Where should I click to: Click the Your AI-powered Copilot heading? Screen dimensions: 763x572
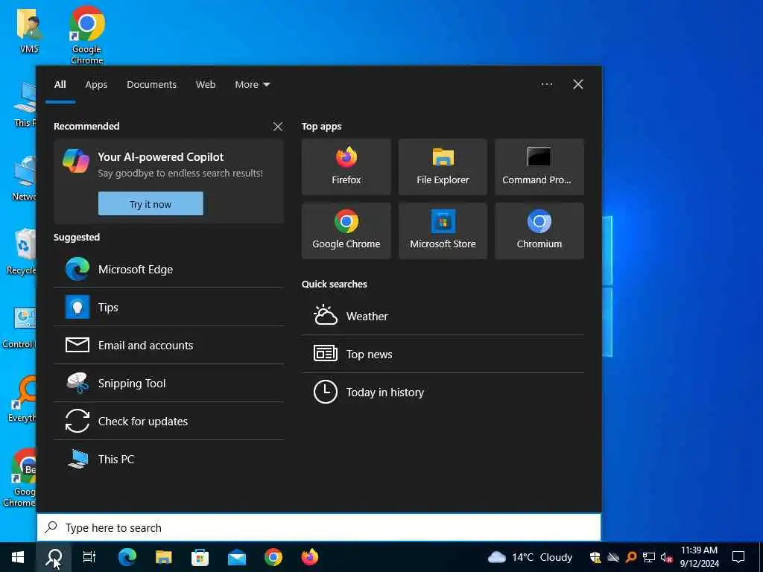pyautogui.click(x=161, y=157)
